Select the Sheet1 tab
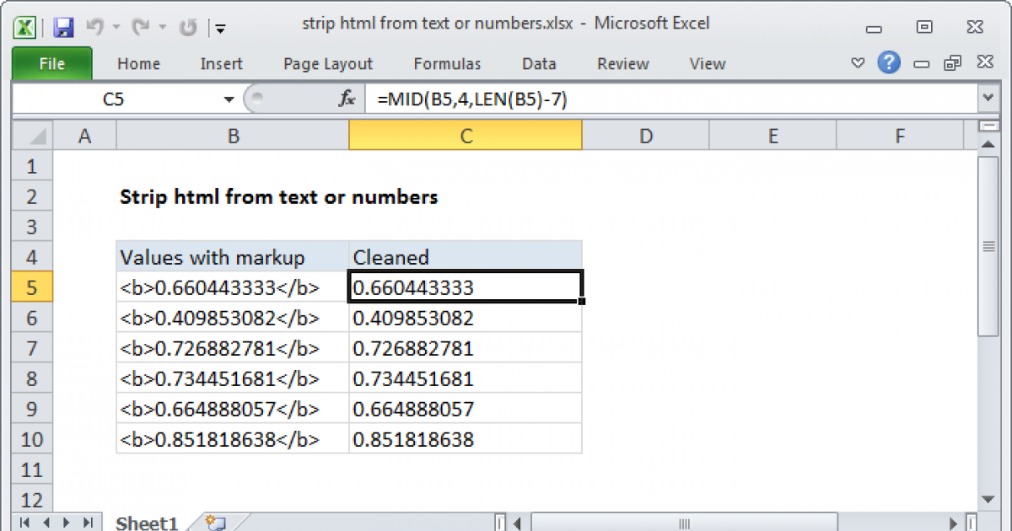The height and width of the screenshot is (531, 1012). 145,522
